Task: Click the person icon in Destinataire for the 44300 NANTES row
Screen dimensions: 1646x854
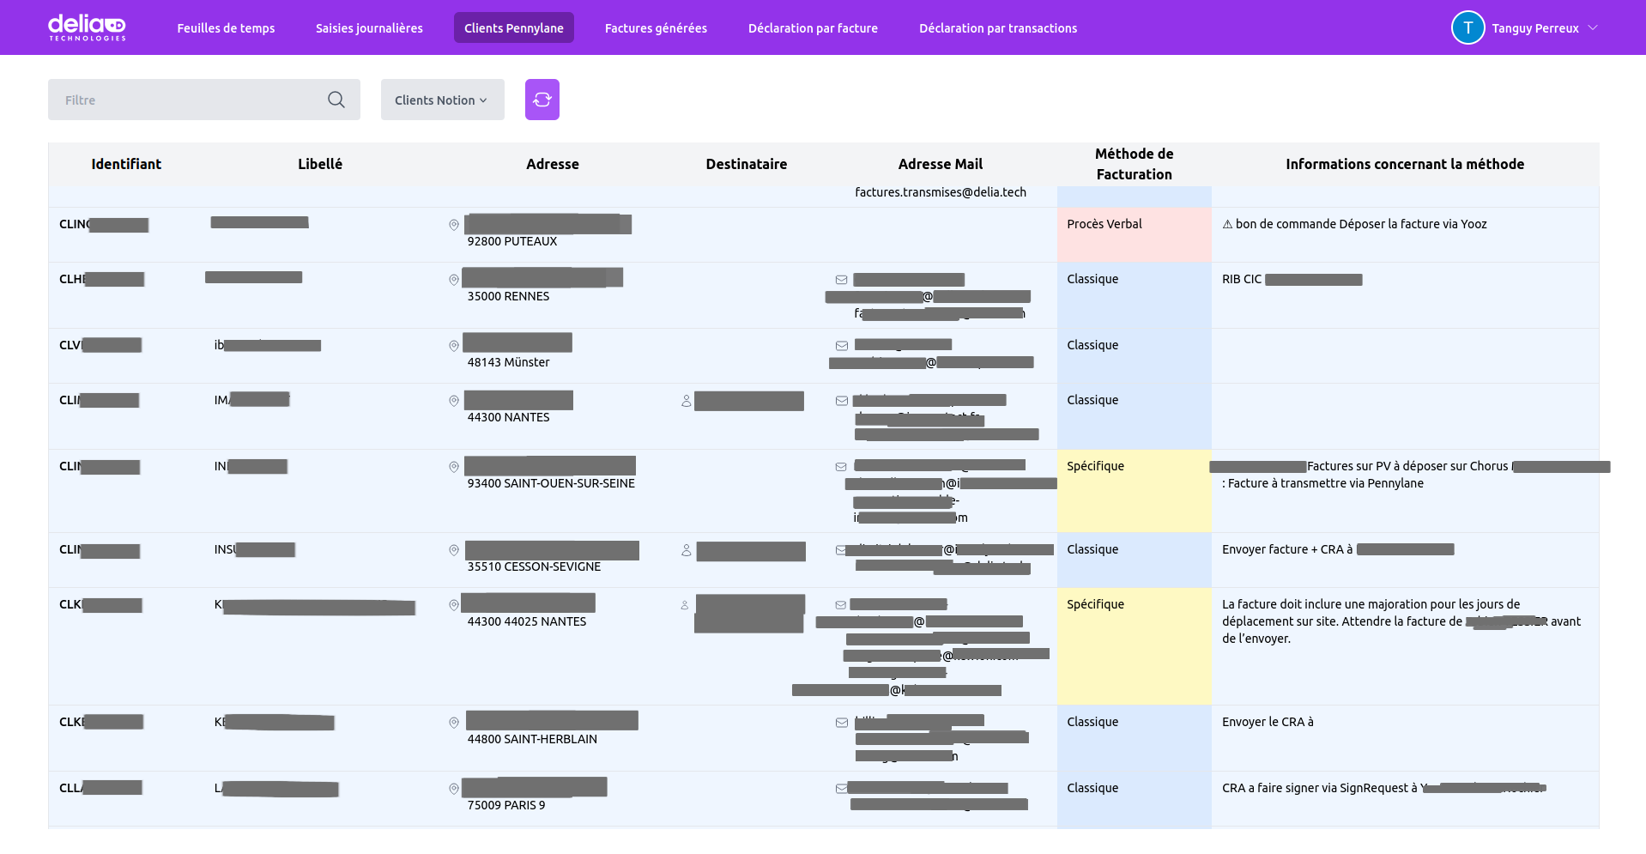Action: pyautogui.click(x=686, y=400)
